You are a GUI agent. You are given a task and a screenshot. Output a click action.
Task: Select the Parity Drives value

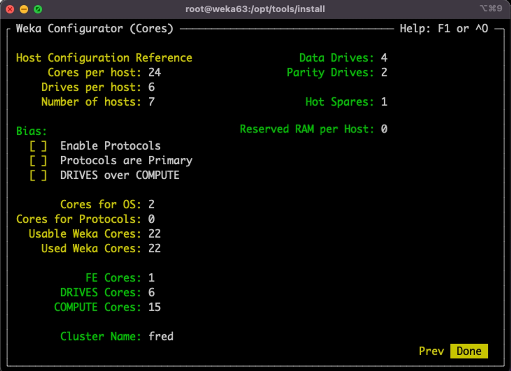pyautogui.click(x=384, y=72)
